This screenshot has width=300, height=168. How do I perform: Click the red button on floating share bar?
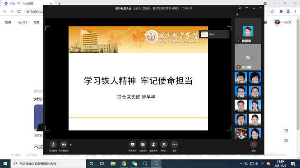pyautogui.click(x=221, y=34)
